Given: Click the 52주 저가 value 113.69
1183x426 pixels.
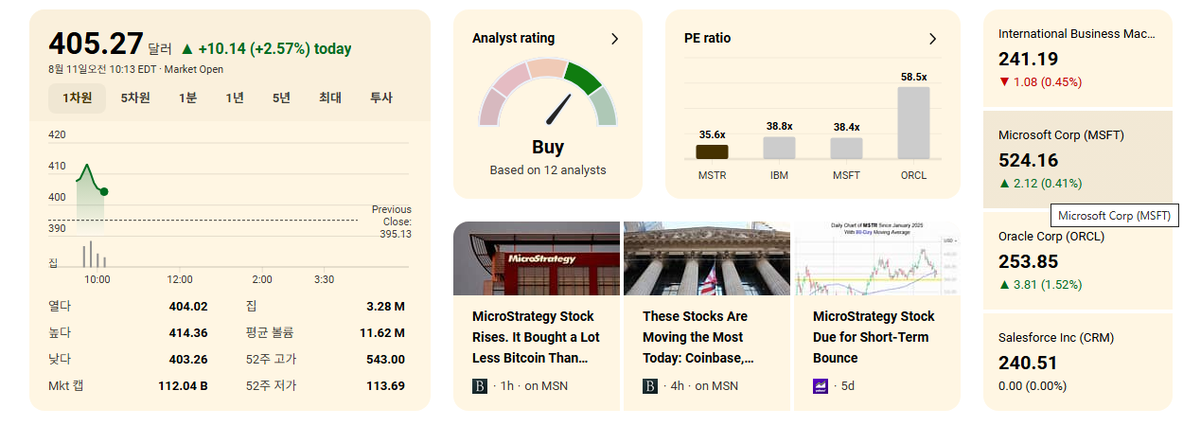Looking at the screenshot, I should pyautogui.click(x=385, y=386).
